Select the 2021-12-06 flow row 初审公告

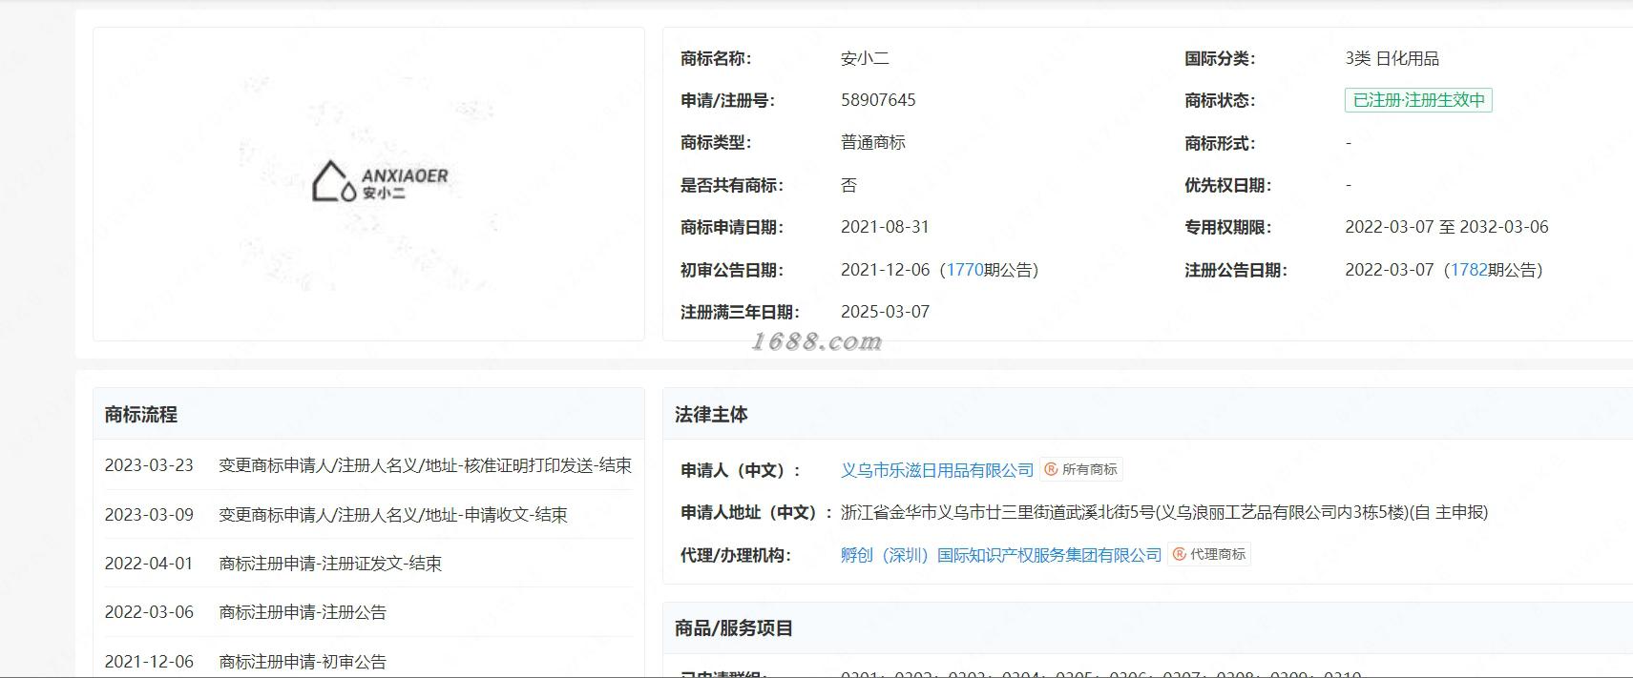point(368,661)
